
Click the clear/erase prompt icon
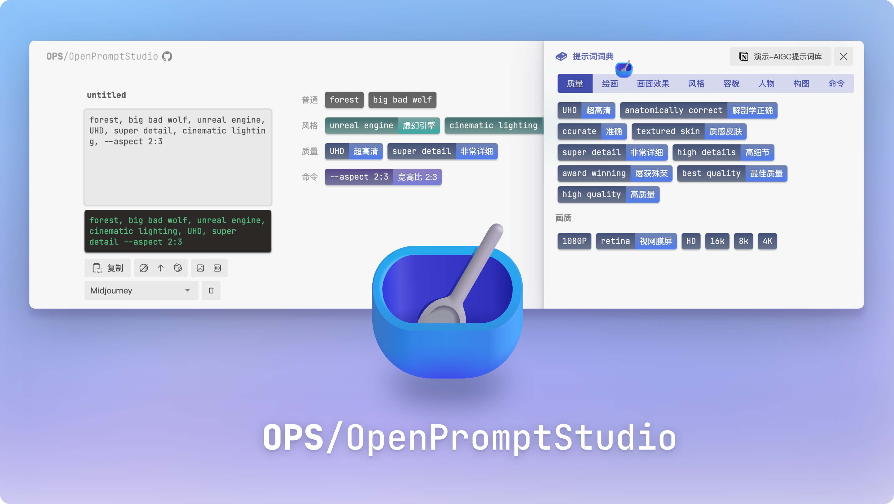point(143,268)
